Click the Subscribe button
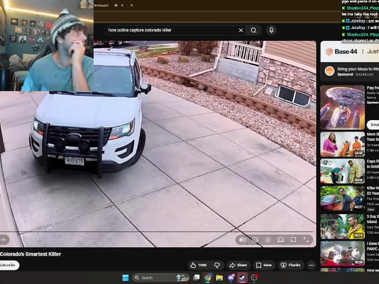This screenshot has height=284, width=379. click(x=9, y=265)
